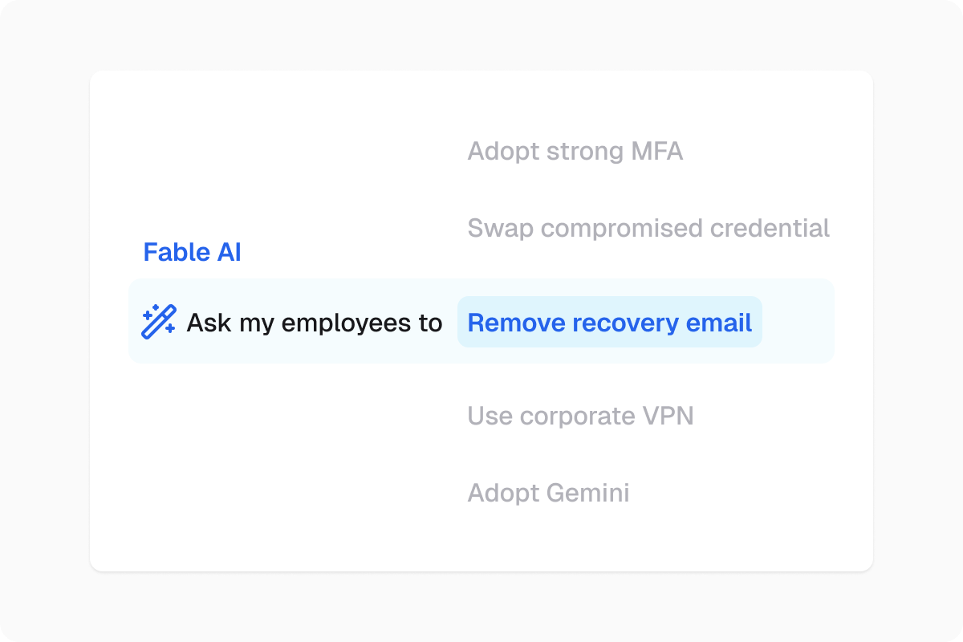Screen dimensions: 963x642
Task: Select the highlighted Remove recovery email chip
Action: [x=610, y=322]
